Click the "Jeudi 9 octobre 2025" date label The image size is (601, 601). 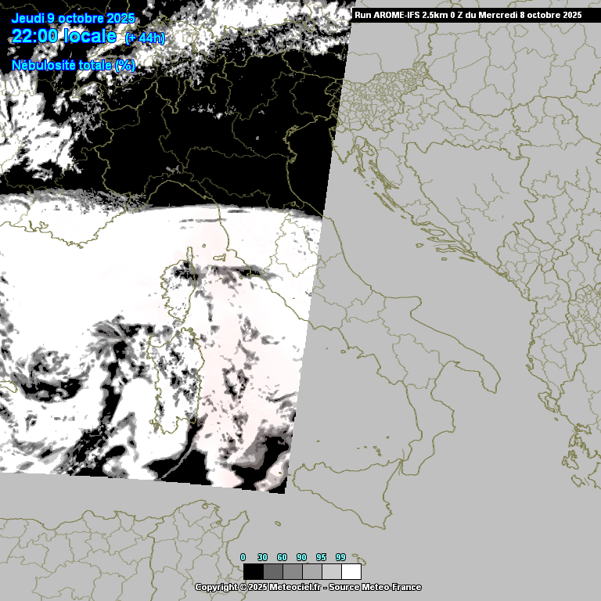click(x=73, y=19)
